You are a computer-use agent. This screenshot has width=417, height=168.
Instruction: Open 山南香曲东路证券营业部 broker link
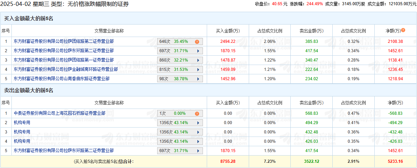[61, 79]
